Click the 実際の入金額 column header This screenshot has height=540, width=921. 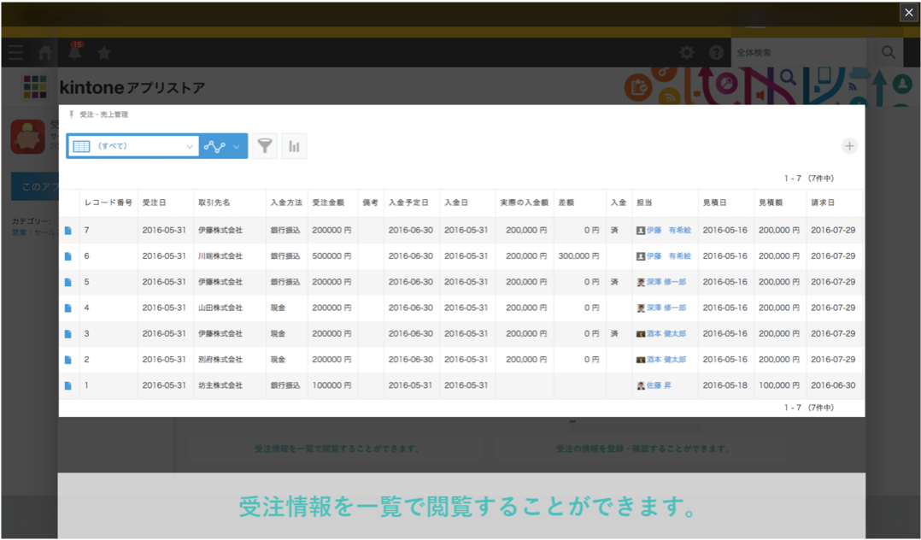click(x=524, y=202)
